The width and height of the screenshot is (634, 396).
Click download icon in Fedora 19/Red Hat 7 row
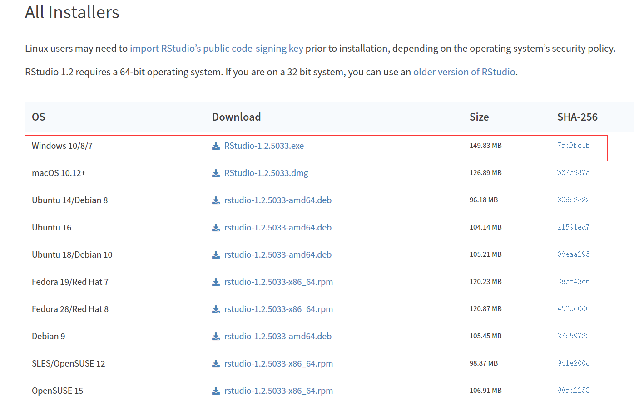(216, 282)
